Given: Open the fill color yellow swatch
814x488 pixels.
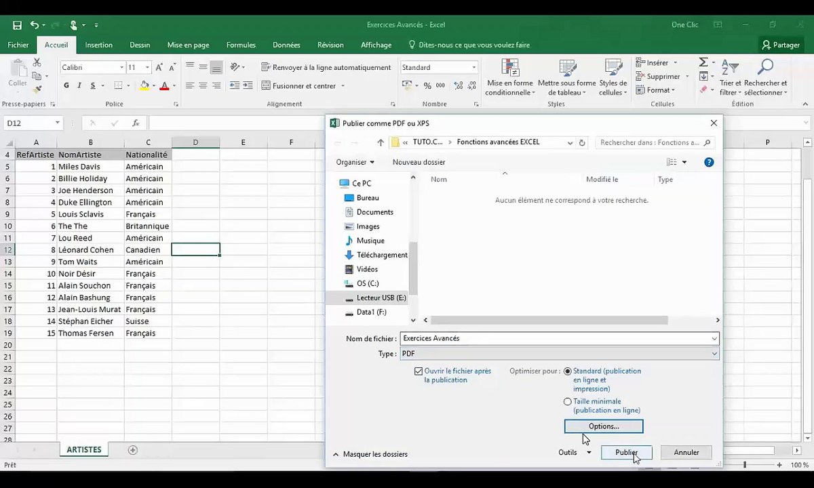Looking at the screenshot, I should click(x=144, y=86).
